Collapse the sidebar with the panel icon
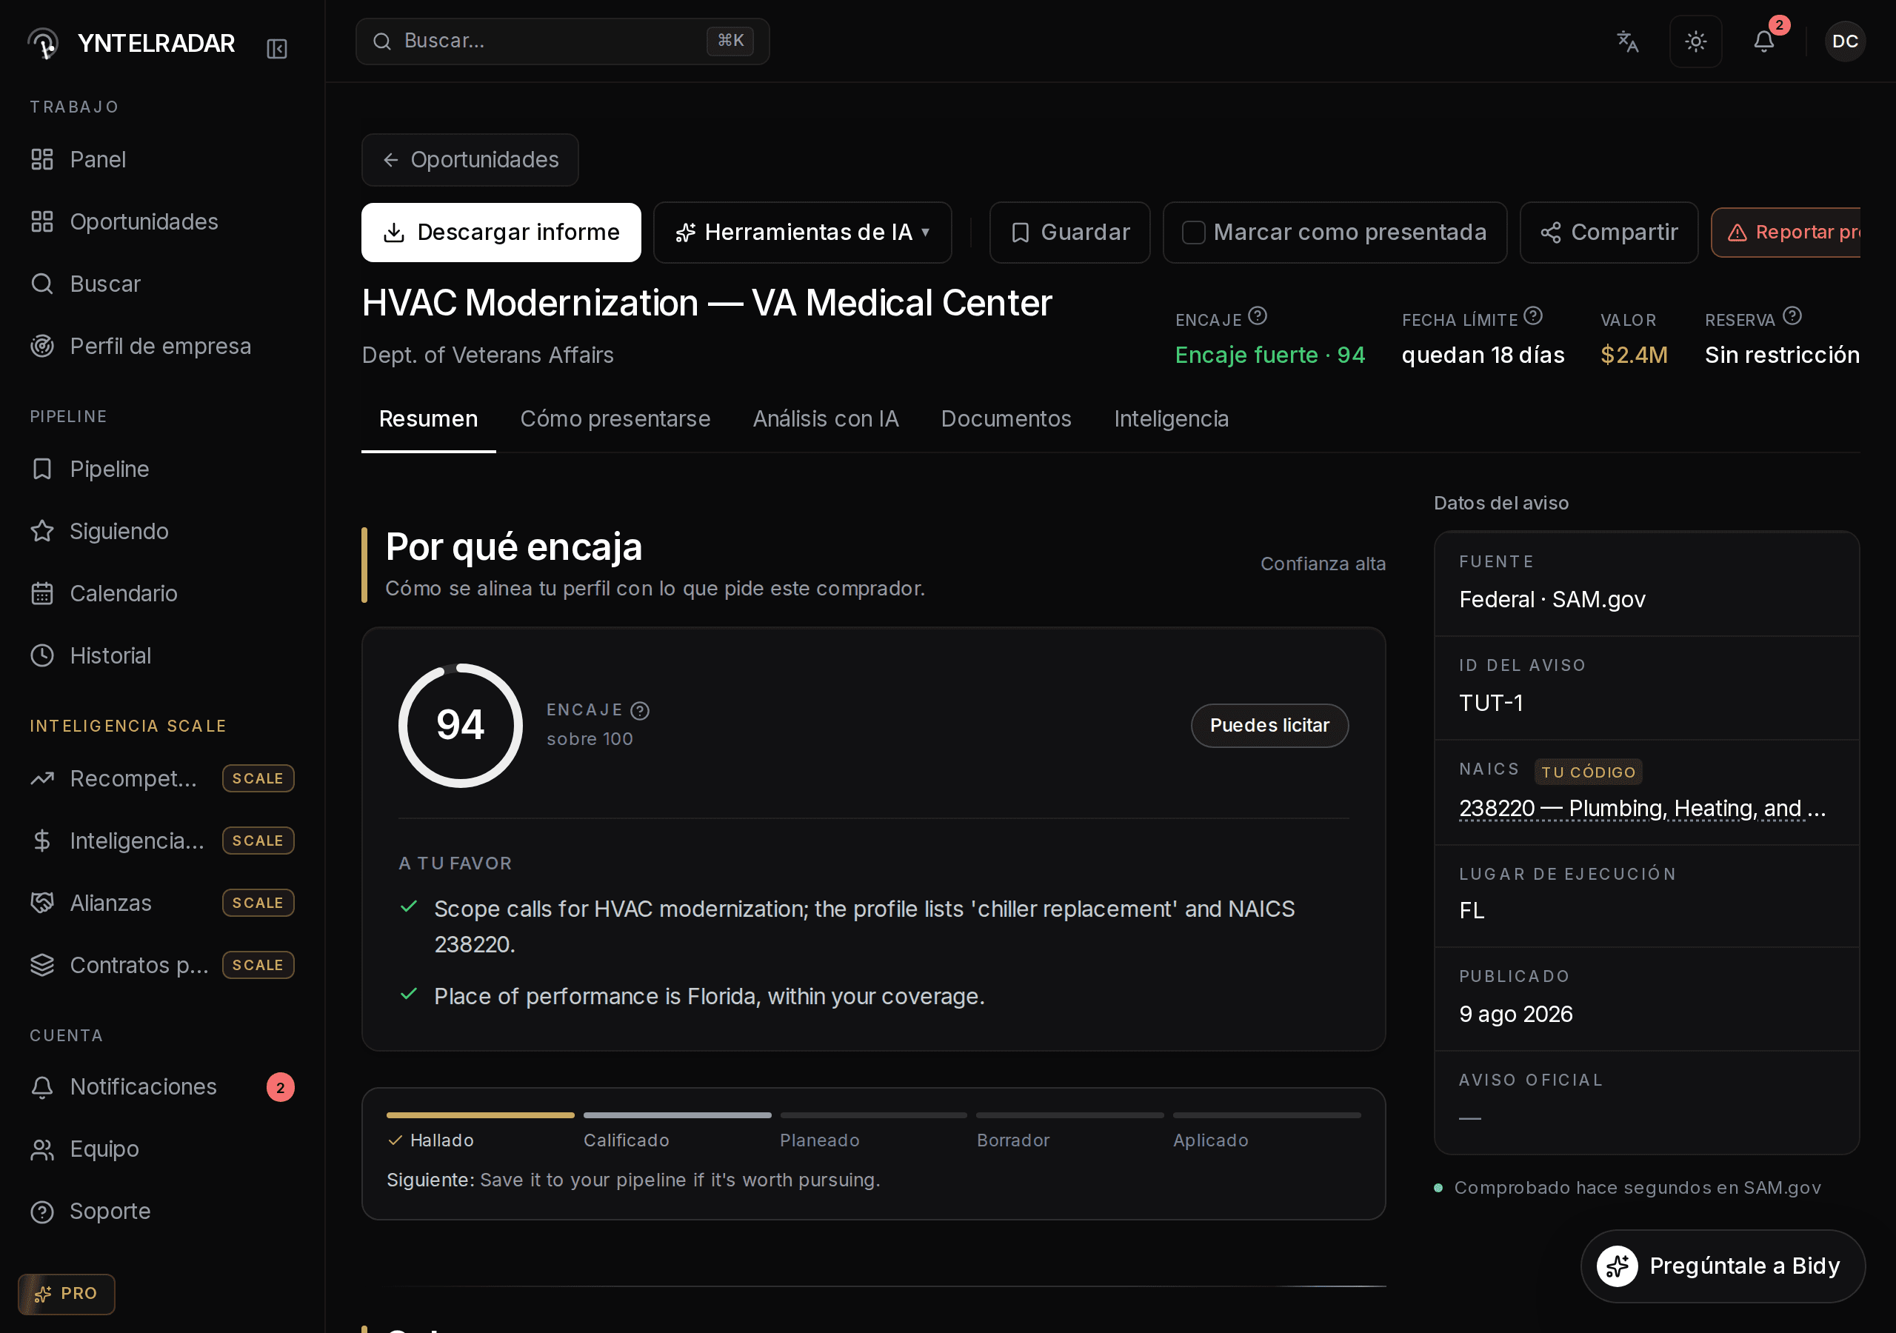 click(277, 49)
